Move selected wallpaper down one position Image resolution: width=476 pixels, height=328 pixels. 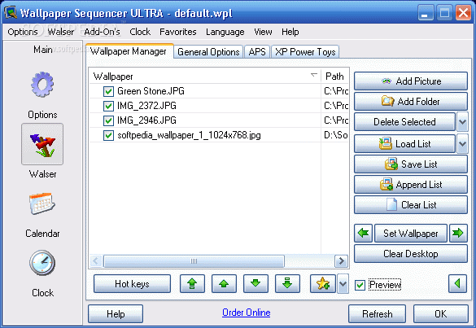coord(255,284)
